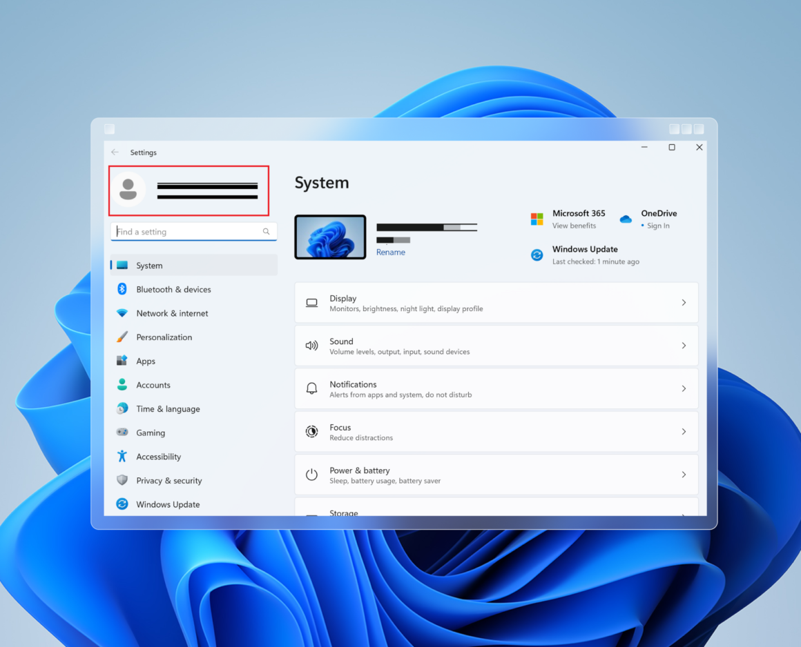801x647 pixels.
Task: Select the Gaming controller icon
Action: pyautogui.click(x=124, y=432)
